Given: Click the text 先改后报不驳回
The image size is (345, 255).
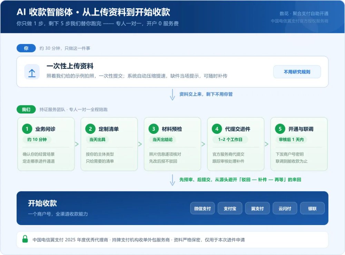Looking at the screenshot, I should tap(163, 161).
